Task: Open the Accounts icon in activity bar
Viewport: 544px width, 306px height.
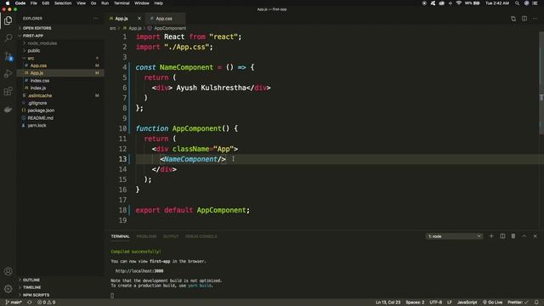Action: 8,271
